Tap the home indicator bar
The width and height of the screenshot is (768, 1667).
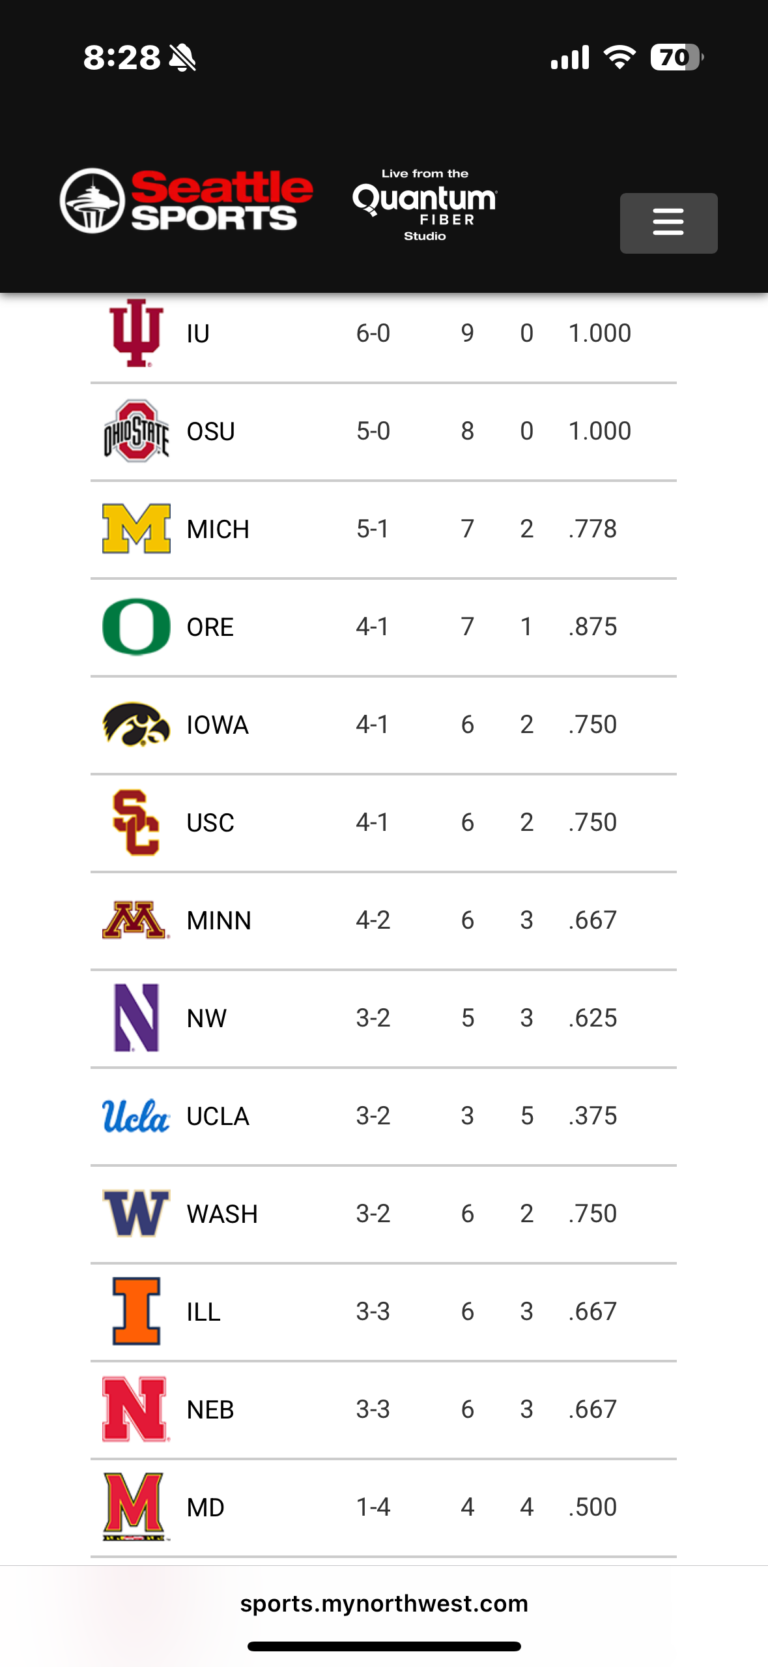click(384, 1646)
